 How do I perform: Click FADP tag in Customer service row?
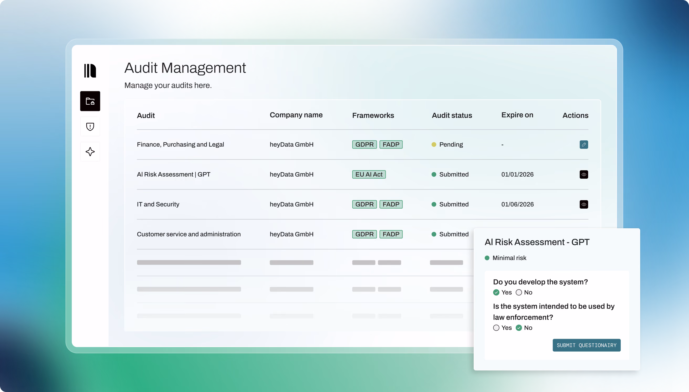point(391,234)
